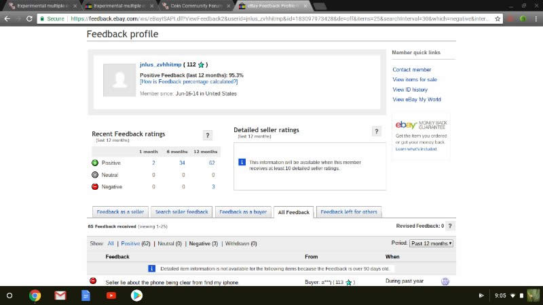This screenshot has width=543, height=305.
Task: Switch to the Coin Community Forum tab
Action: 195,6
